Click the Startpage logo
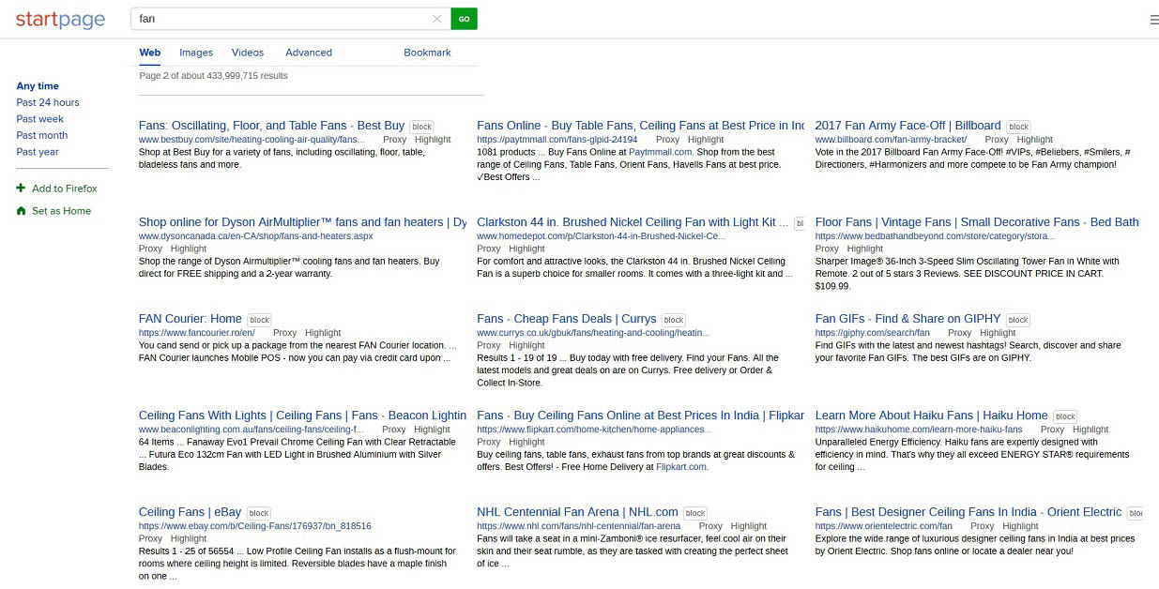 click(59, 19)
